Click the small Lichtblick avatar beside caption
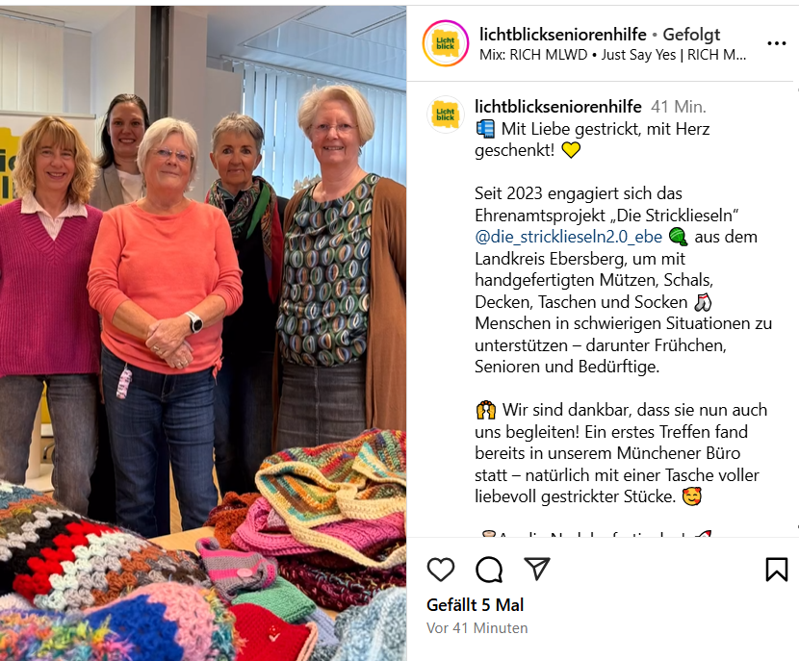 pos(446,114)
